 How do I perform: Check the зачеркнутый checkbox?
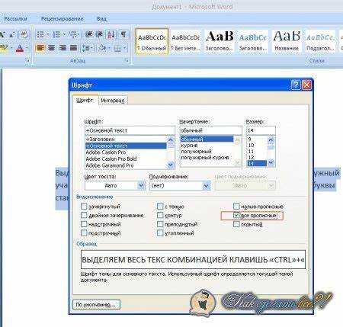coord(84,207)
